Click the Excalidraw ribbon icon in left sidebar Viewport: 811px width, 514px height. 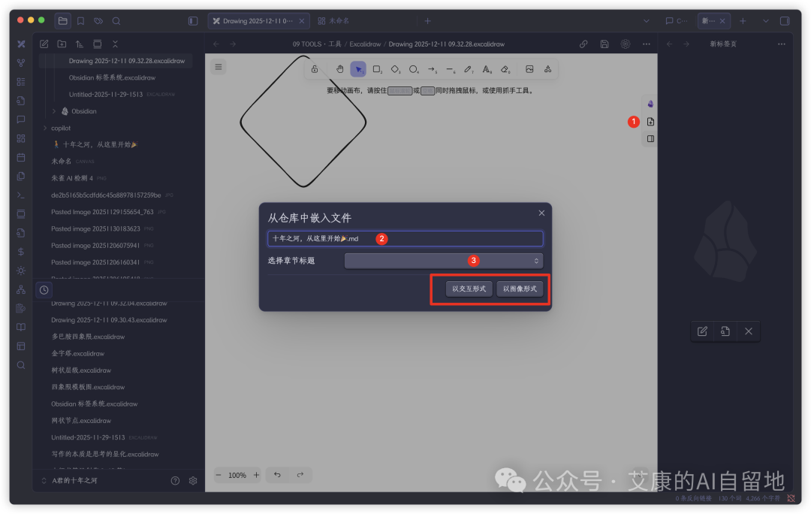21,44
